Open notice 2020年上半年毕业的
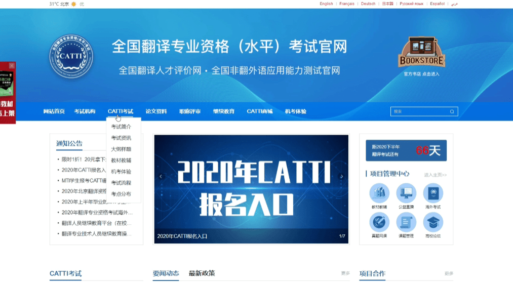The image size is (513, 283). click(x=84, y=201)
